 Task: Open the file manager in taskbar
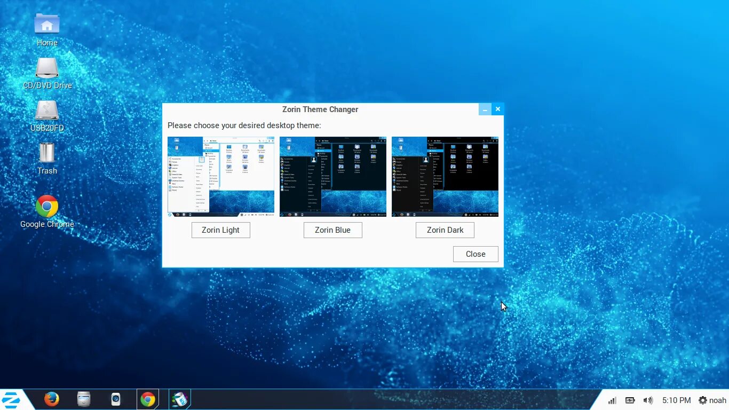coord(84,399)
